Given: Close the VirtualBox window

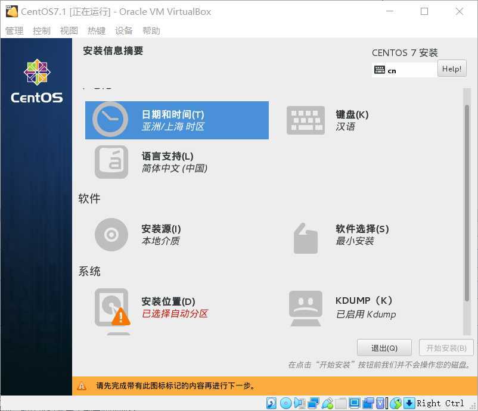Looking at the screenshot, I should click(460, 11).
